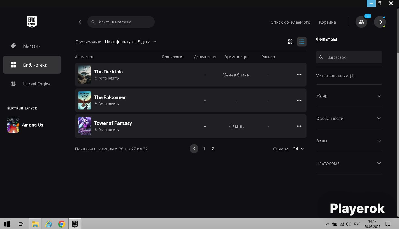Click The Dark Isle cover thumbnail
Image resolution: width=399 pixels, height=229 pixels.
[x=85, y=75]
